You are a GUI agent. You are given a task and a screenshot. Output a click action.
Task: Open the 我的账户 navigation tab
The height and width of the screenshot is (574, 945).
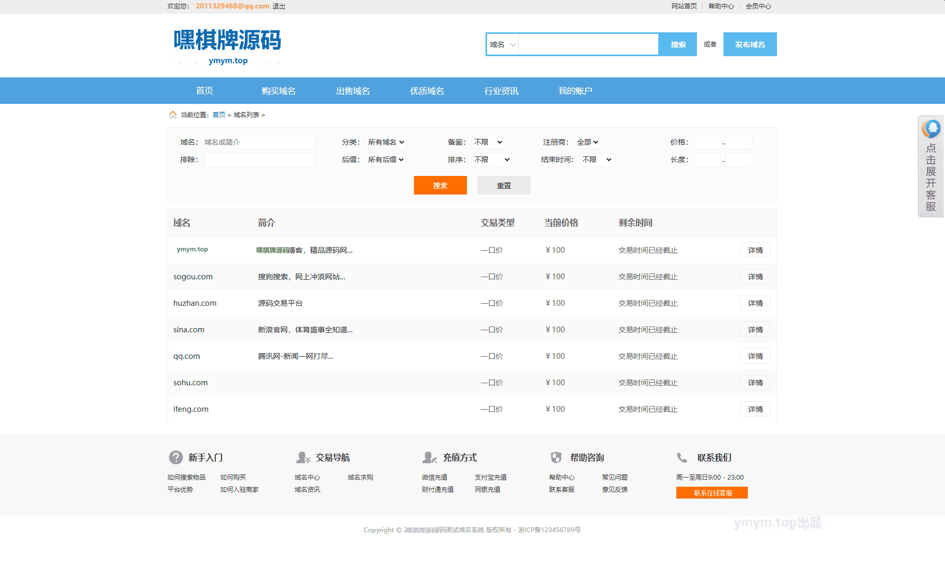click(x=576, y=91)
